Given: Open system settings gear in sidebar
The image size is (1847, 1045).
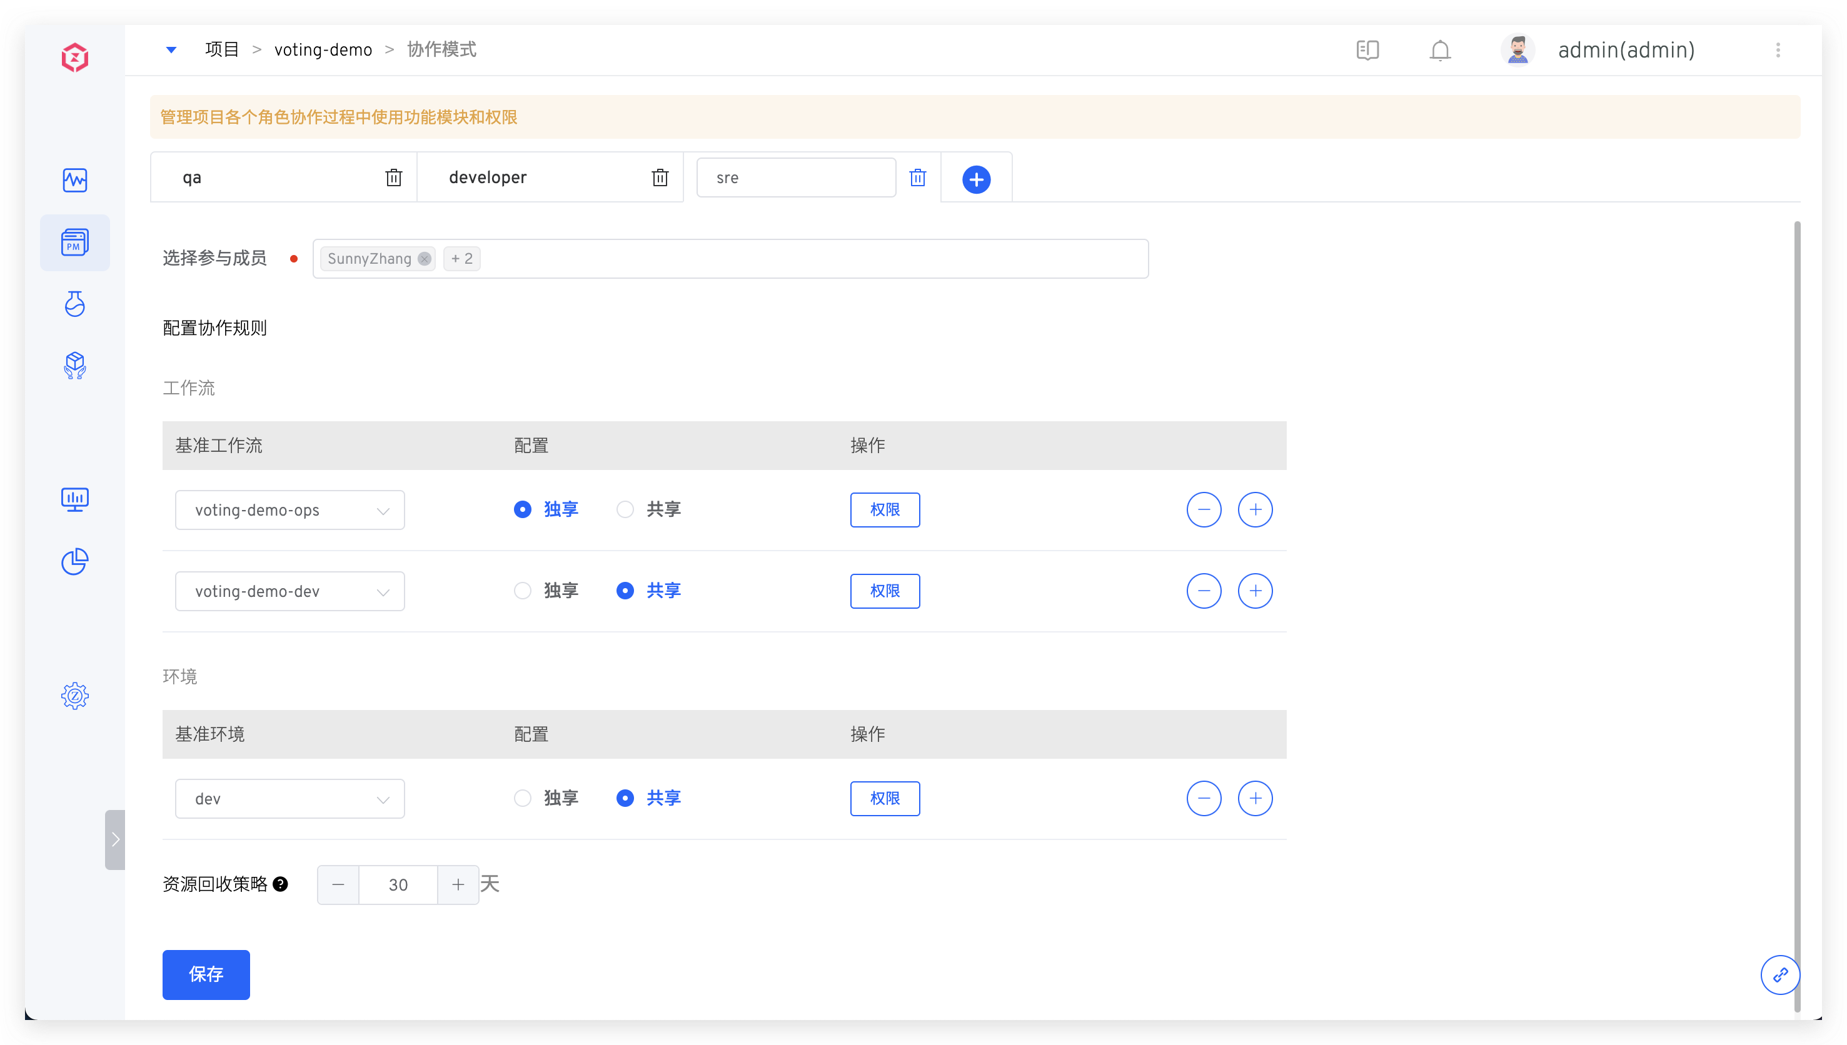Looking at the screenshot, I should (74, 696).
